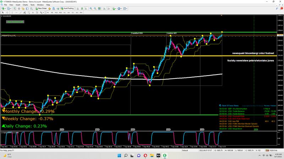Show the Market Watch window
This screenshot has width=284, height=159.
tap(15, 8)
